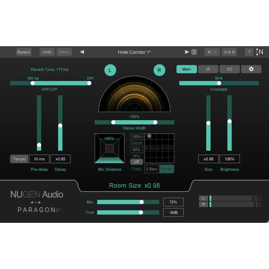This screenshot has width=269, height=269.
Task: Click the R output level meter
Action: point(235,204)
